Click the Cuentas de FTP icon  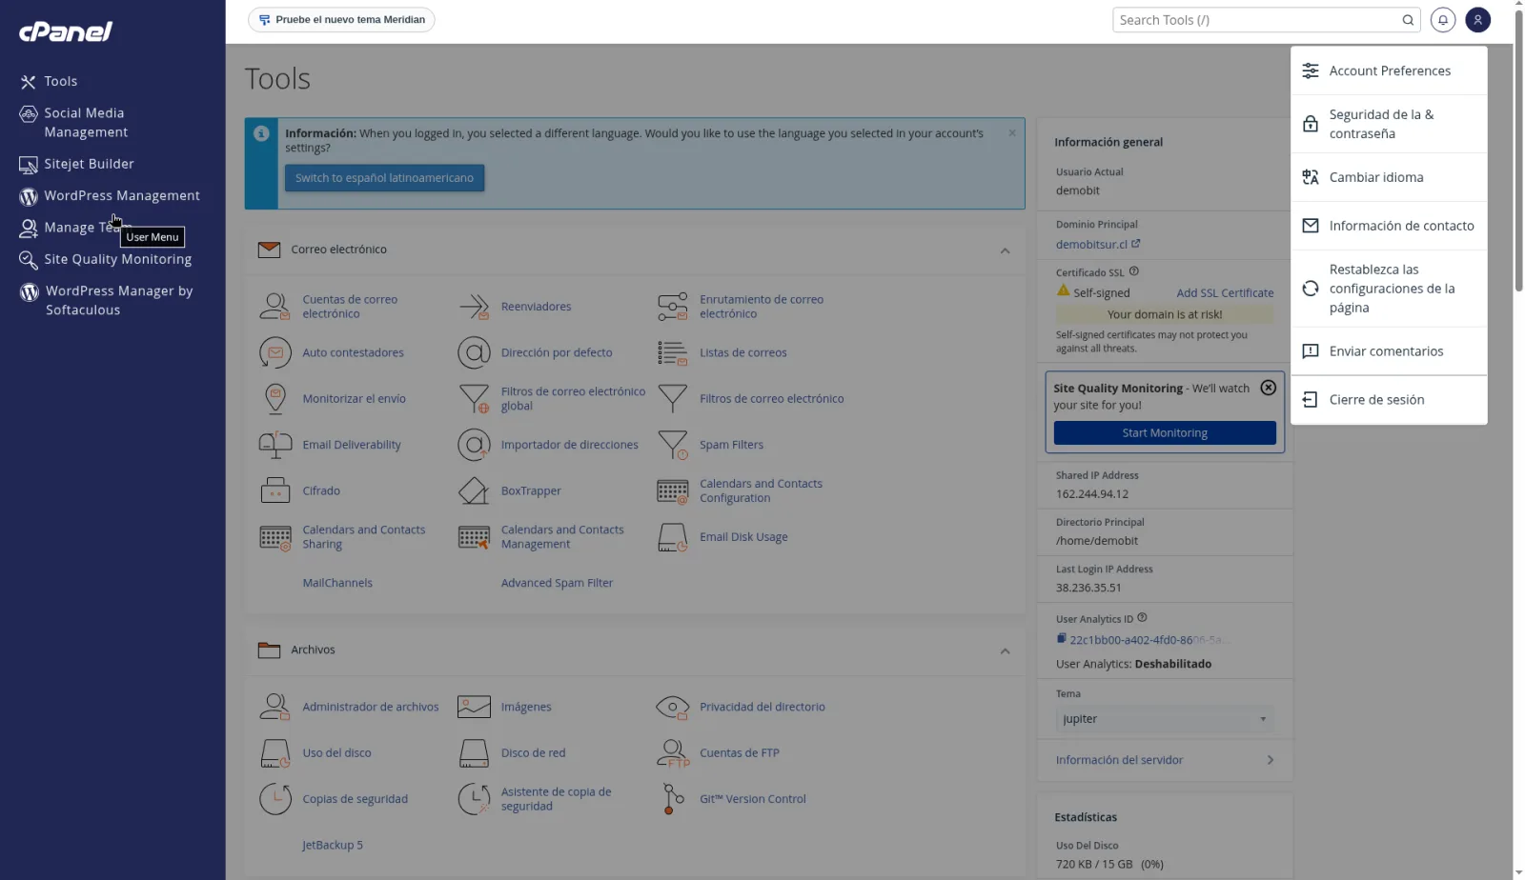click(672, 753)
